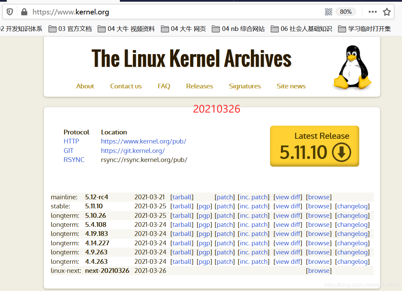Click view diff for longterm 4.9.263
402x291 pixels.
pos(288,252)
